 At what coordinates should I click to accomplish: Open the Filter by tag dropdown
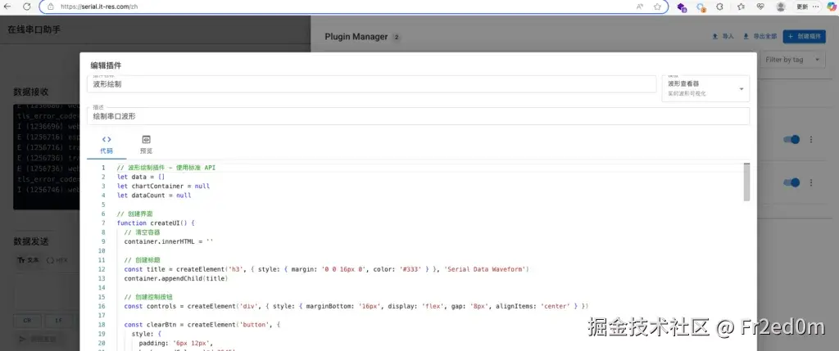(791, 59)
